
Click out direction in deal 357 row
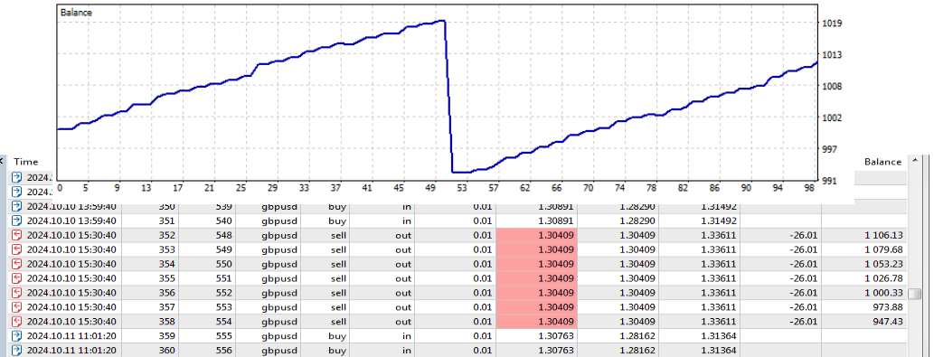tap(403, 307)
